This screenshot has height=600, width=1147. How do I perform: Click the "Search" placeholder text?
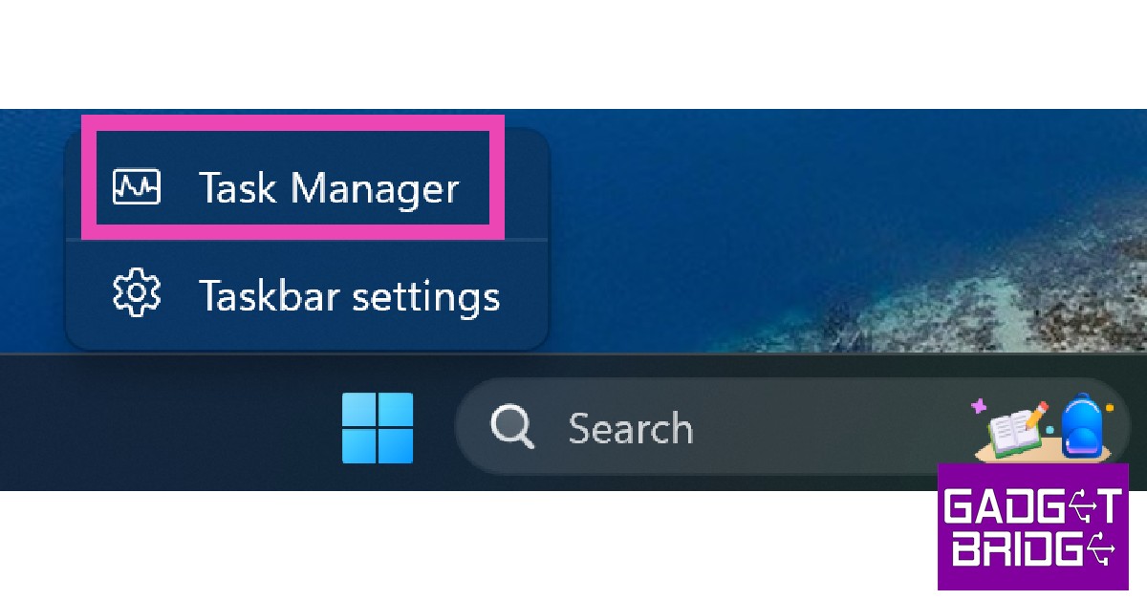631,428
